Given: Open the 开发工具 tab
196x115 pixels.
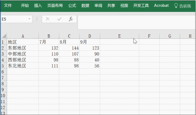Looking at the screenshot, I should pyautogui.click(x=141, y=5).
